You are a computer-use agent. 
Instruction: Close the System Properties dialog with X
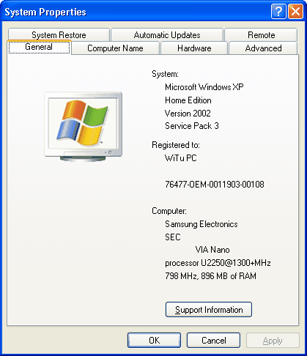[x=295, y=11]
